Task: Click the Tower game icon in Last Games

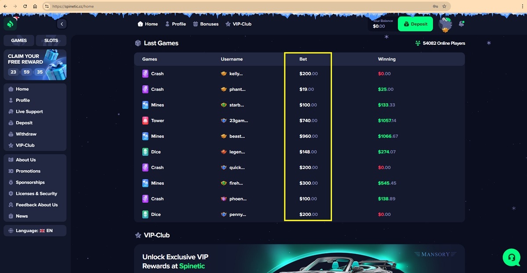Action: [x=145, y=120]
